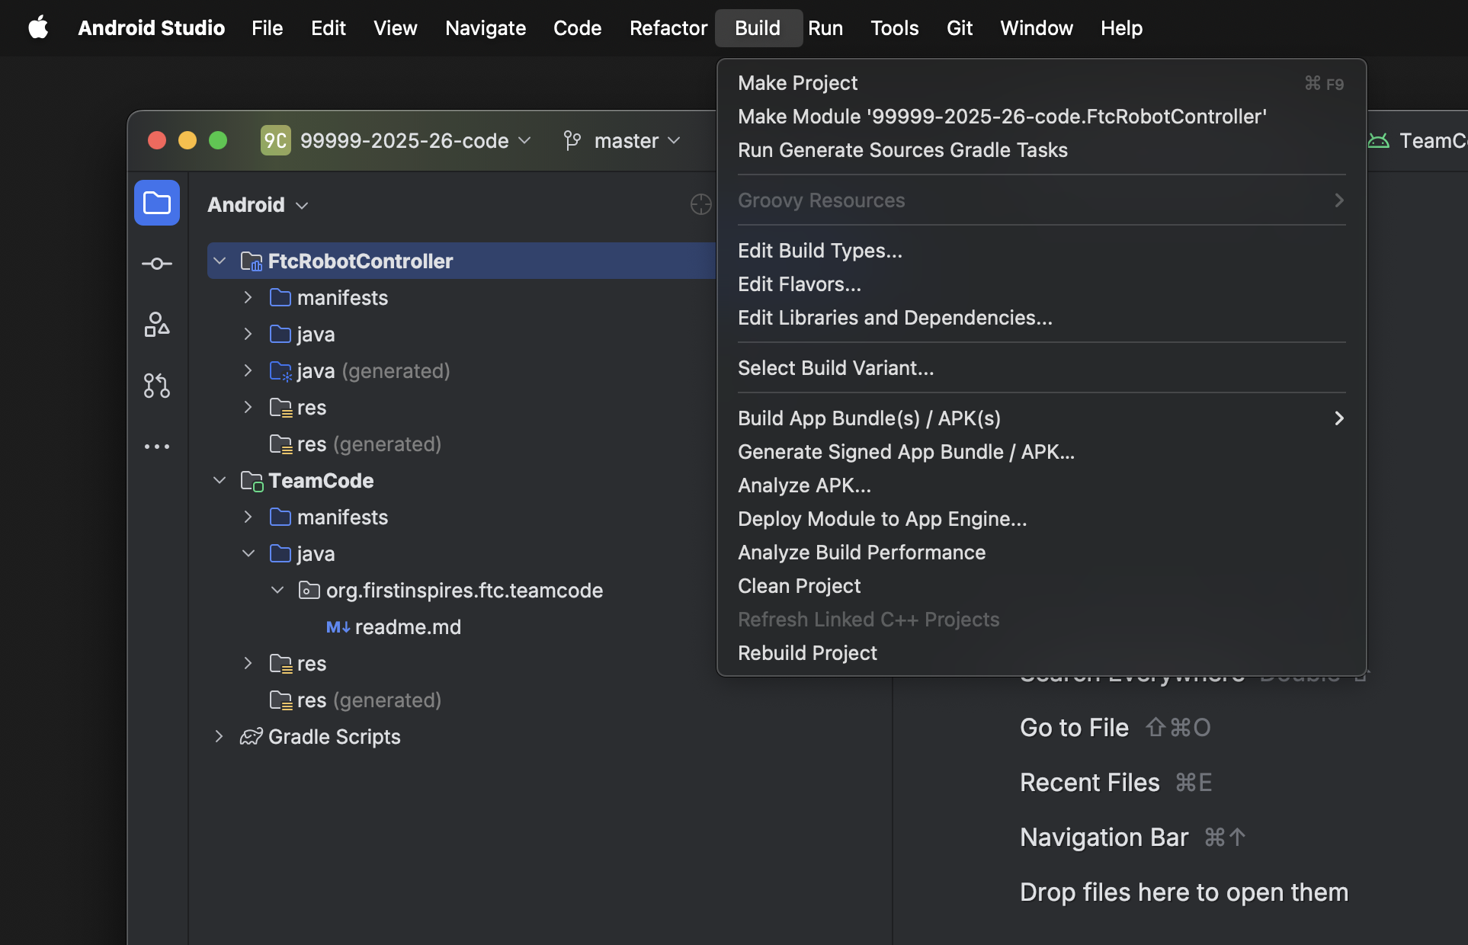Select readme.md in project tree
This screenshot has width=1468, height=945.
tap(407, 627)
